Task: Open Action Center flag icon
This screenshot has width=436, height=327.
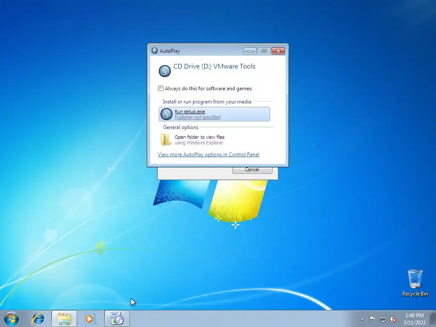Action: coord(372,318)
